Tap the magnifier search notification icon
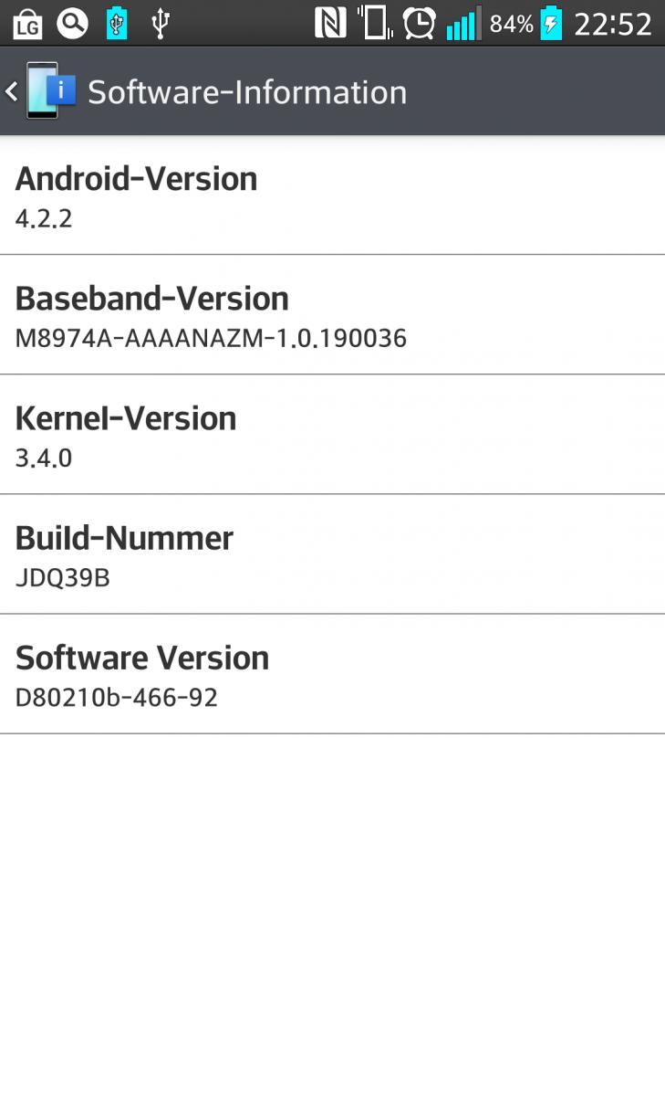The width and height of the screenshot is (665, 1096). click(x=72, y=23)
